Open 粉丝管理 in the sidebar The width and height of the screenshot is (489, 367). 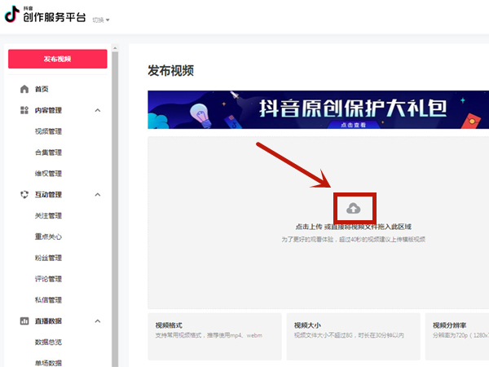[48, 258]
